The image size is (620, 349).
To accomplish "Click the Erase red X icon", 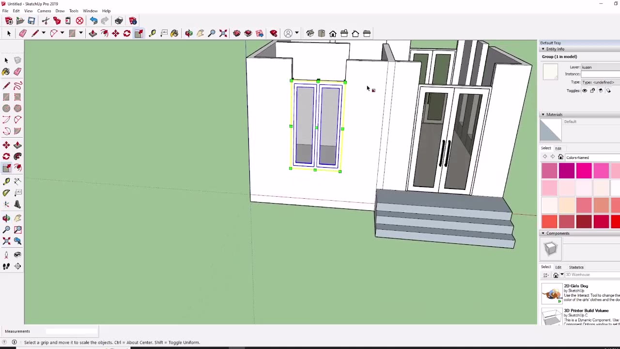I will pos(79,21).
